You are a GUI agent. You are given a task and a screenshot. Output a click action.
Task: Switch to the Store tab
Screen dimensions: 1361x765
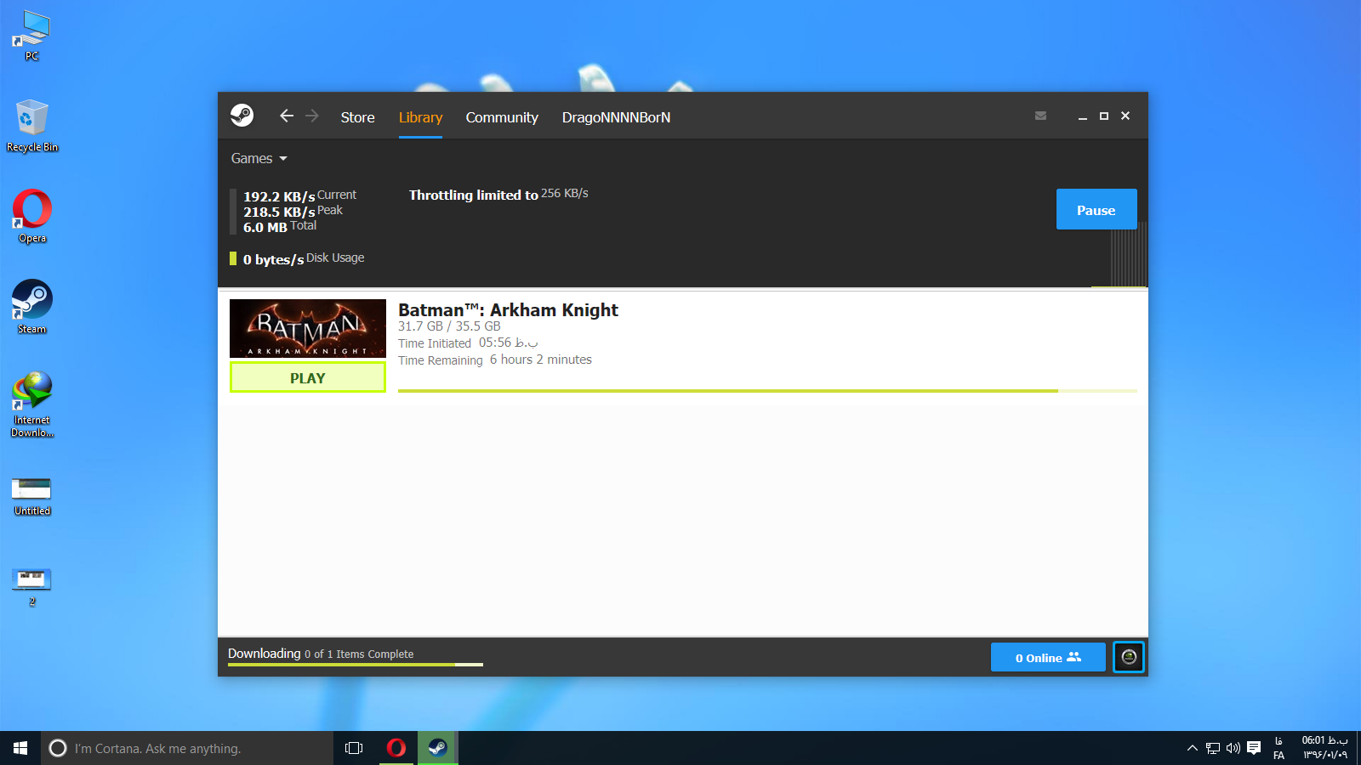(x=357, y=117)
